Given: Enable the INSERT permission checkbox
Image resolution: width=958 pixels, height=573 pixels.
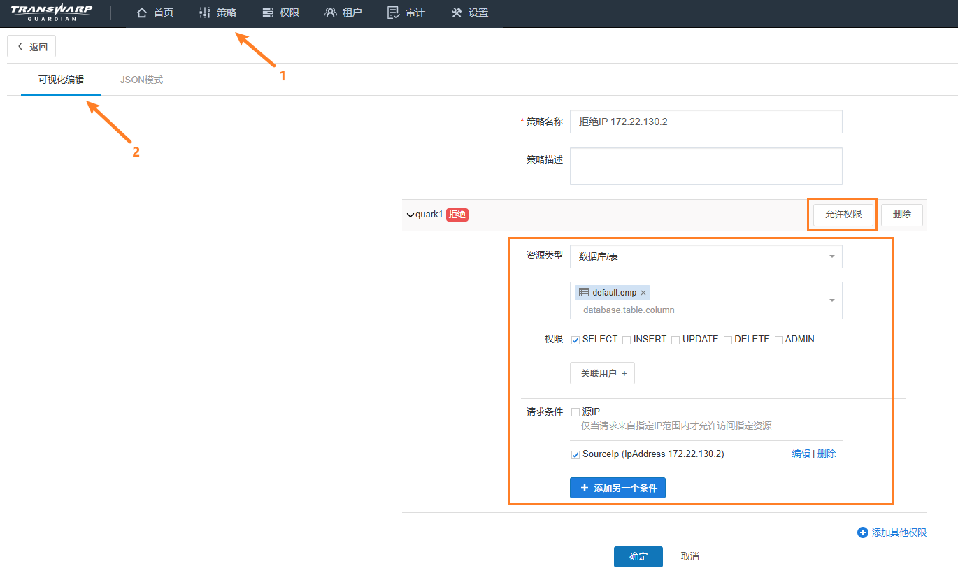Looking at the screenshot, I should pyautogui.click(x=627, y=340).
